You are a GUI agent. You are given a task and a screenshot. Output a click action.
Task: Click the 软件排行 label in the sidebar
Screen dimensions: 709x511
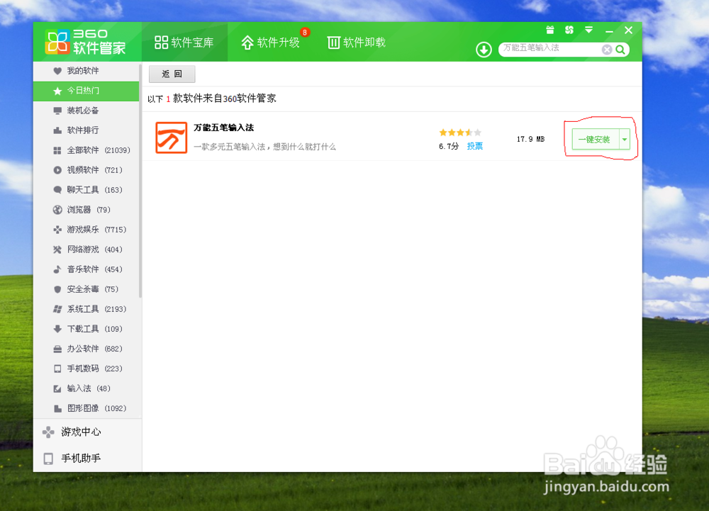[83, 130]
